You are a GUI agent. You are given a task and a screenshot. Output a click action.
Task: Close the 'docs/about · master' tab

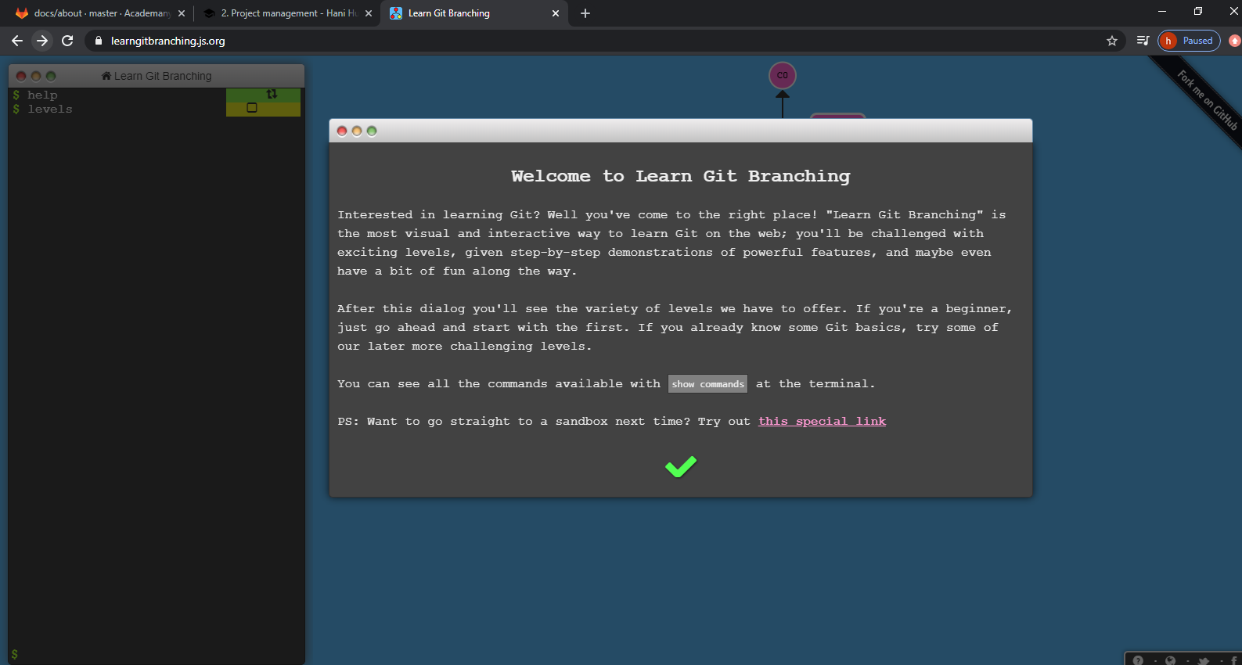click(x=182, y=13)
